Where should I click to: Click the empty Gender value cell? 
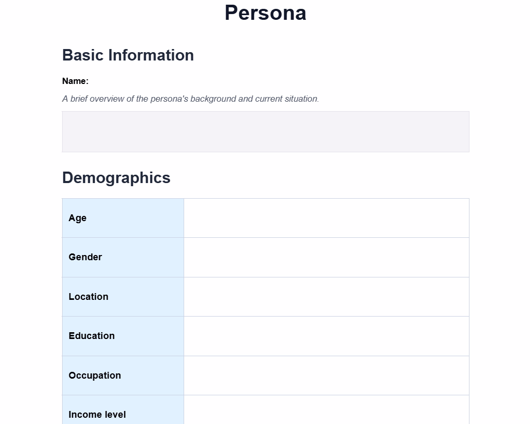(327, 257)
